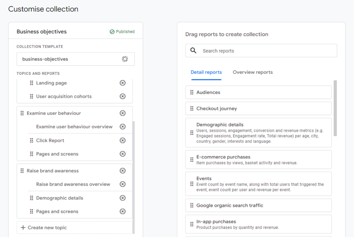
Task: Switch to Overview reports tab
Action: tap(253, 72)
